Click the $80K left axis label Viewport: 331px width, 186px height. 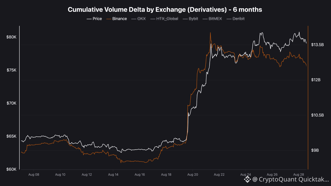11,37
